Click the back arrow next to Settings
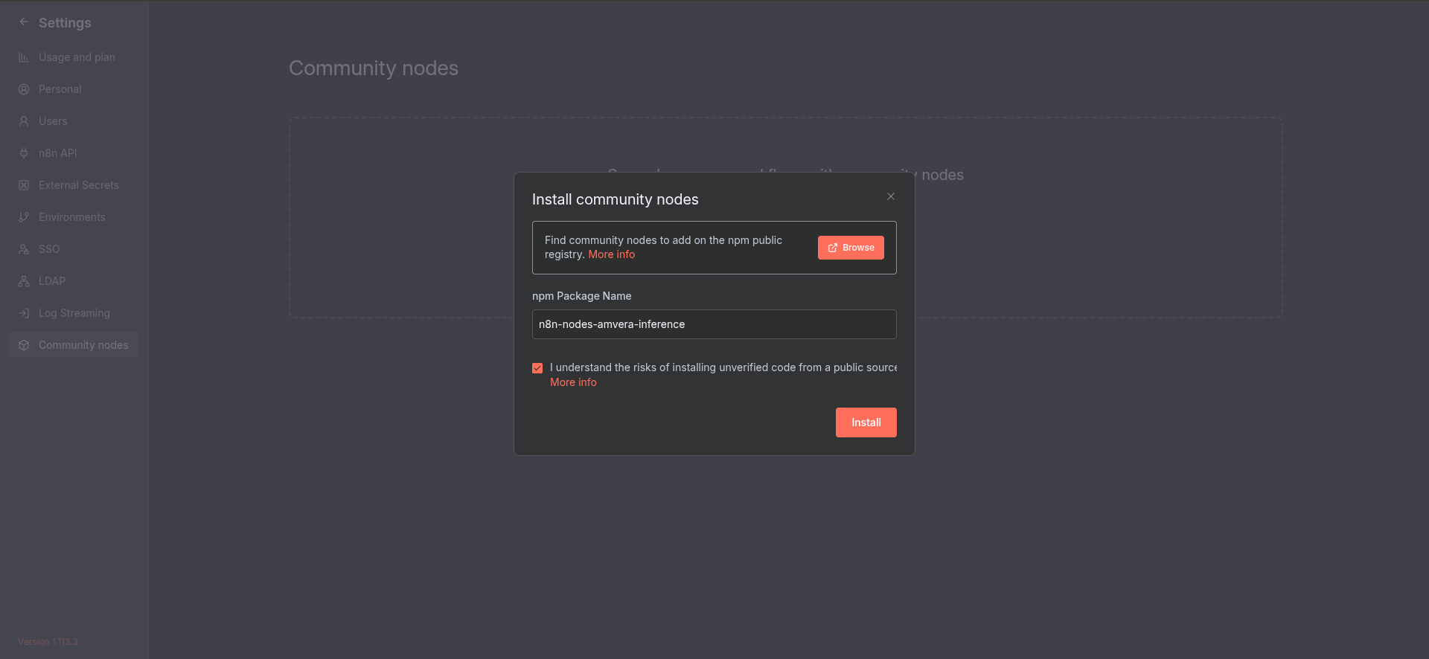This screenshot has height=659, width=1429. click(x=24, y=22)
